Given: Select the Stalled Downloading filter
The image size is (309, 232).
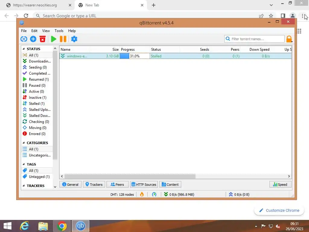Looking at the screenshot, I should point(37,116).
